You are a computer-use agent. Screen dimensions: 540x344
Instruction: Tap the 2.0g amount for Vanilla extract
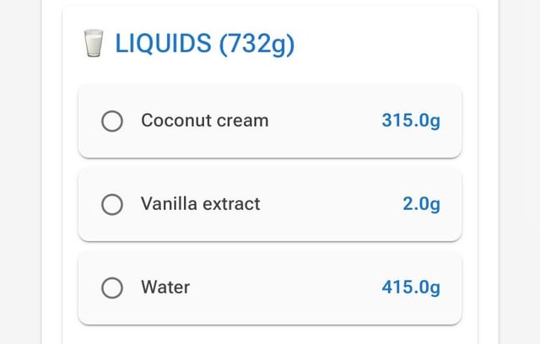(x=421, y=204)
